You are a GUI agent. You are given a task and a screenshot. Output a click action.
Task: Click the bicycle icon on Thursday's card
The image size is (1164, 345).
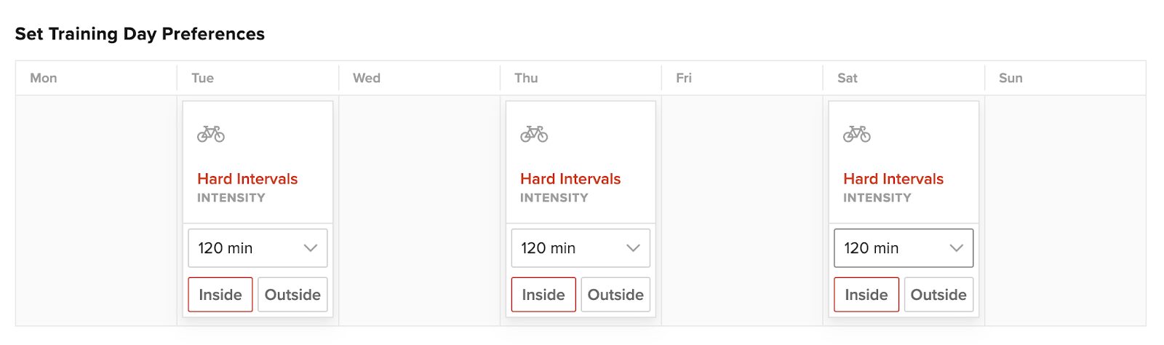point(534,134)
